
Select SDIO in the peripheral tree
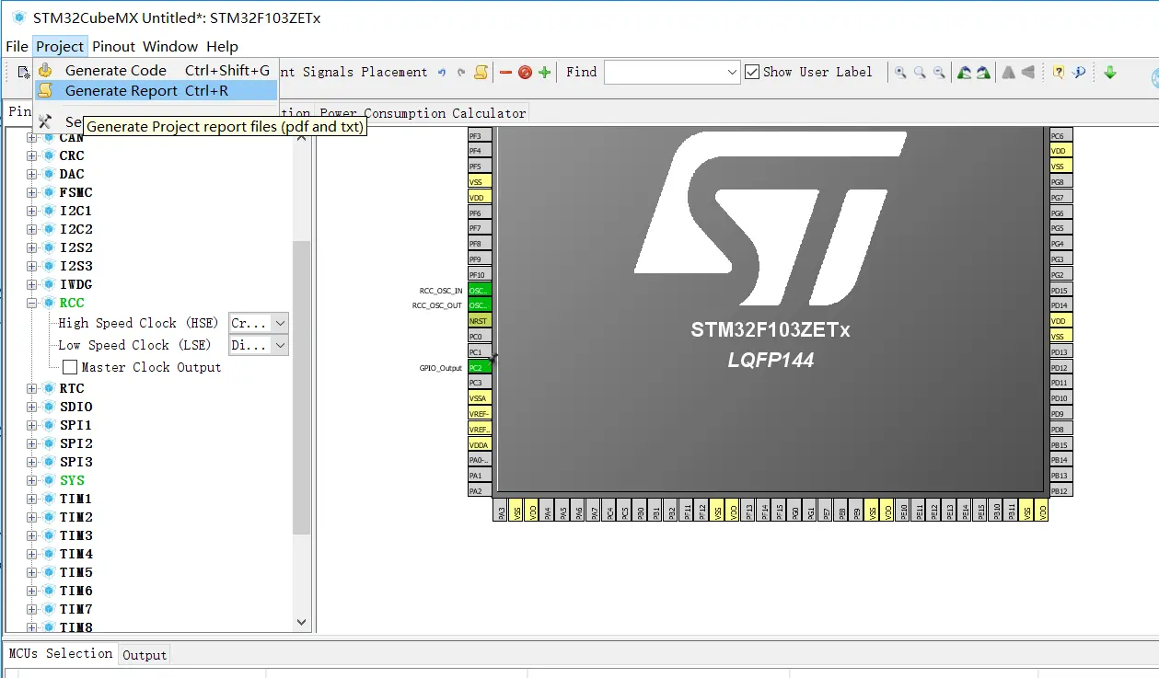[75, 407]
